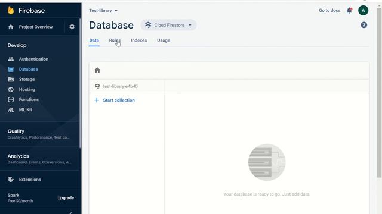Image resolution: width=382 pixels, height=214 pixels.
Task: Select the Data tab
Action: coord(94,40)
